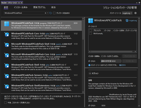The width and height of the screenshot is (141, 108).
Task: Click the details pane vertical scrollbar
Action: (139, 39)
